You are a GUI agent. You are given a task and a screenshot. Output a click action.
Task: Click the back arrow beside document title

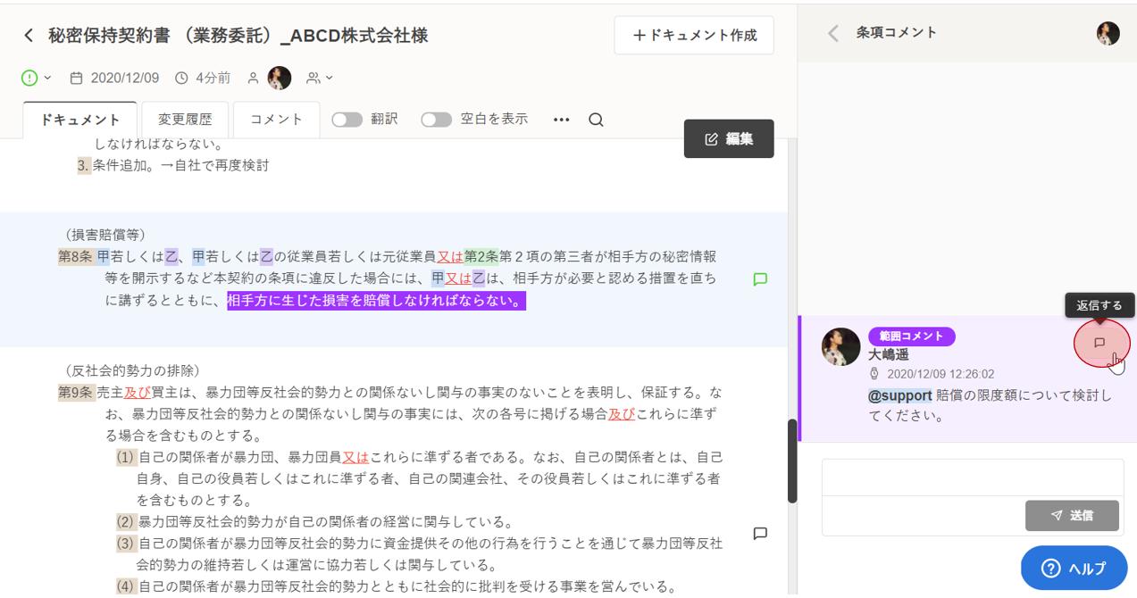(x=29, y=36)
